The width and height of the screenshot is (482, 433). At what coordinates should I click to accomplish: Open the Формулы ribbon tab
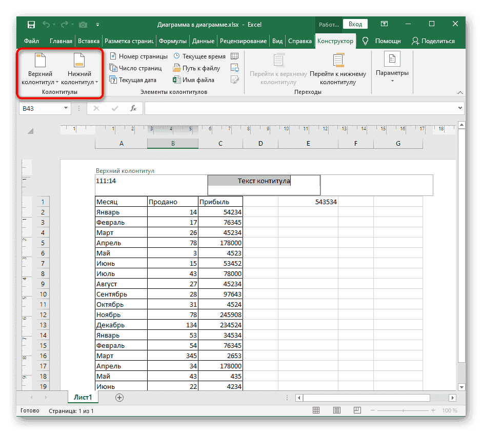[x=172, y=41]
